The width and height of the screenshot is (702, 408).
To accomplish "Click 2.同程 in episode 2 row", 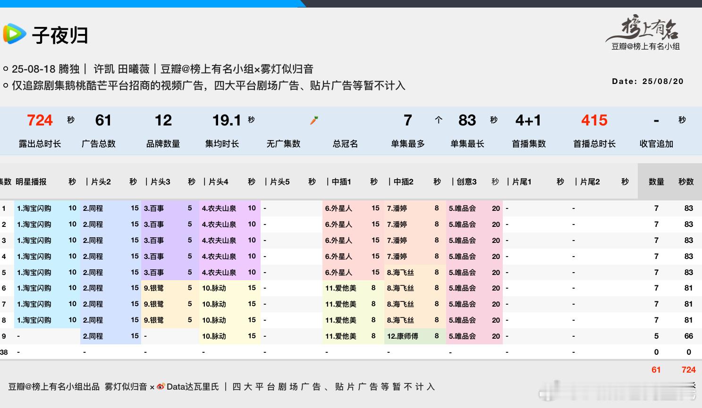I will [93, 224].
